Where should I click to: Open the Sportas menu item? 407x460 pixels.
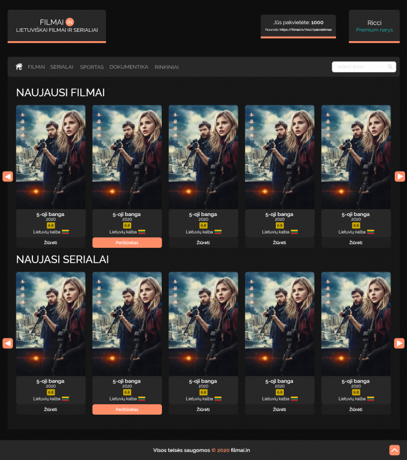click(x=92, y=67)
